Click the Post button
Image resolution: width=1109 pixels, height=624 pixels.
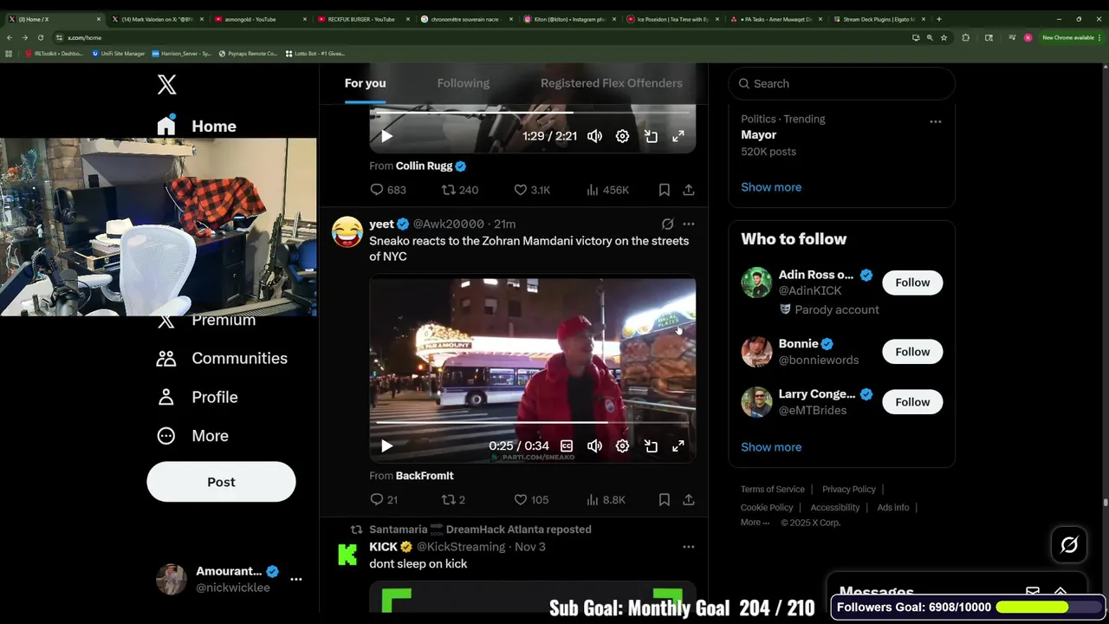click(221, 482)
